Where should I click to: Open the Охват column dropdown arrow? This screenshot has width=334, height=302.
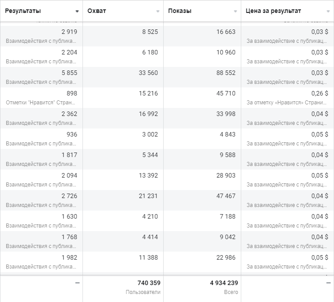point(158,11)
